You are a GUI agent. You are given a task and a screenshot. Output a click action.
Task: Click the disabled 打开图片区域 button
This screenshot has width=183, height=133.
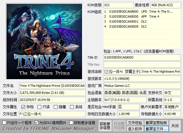click(119, 126)
